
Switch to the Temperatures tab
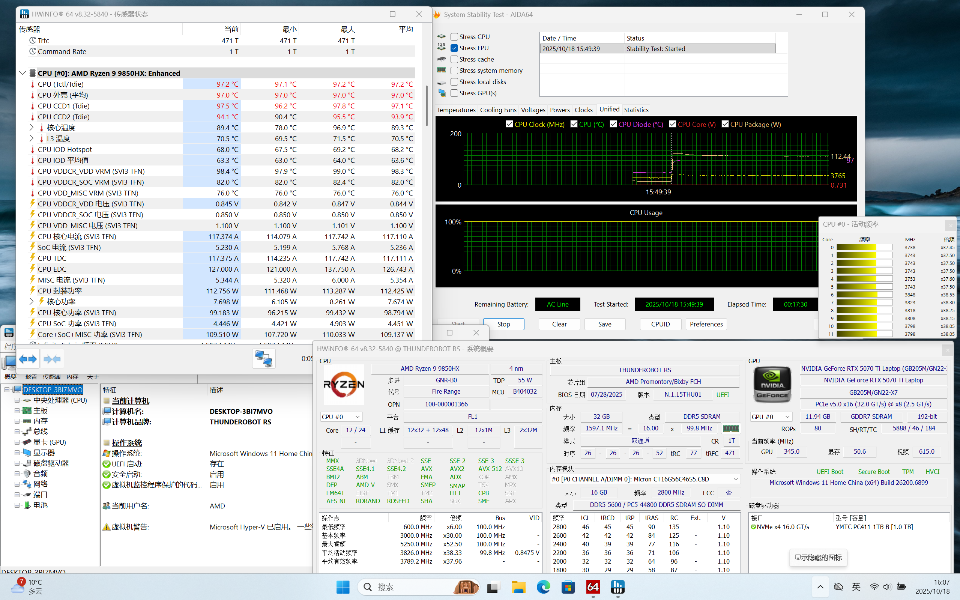[x=456, y=110]
